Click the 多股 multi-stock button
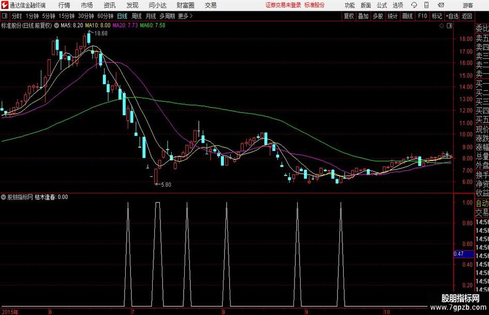 378,16
